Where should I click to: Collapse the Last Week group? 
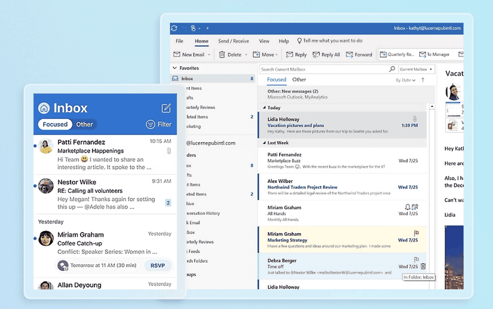(x=264, y=143)
